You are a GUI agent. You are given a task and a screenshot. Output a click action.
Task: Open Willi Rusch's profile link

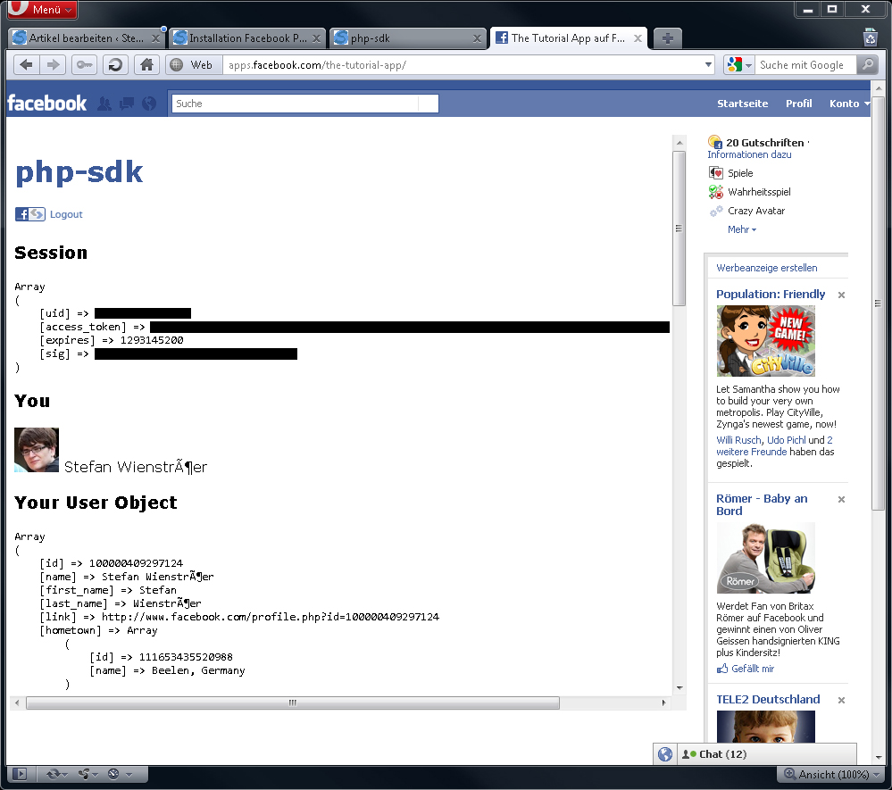coord(738,440)
